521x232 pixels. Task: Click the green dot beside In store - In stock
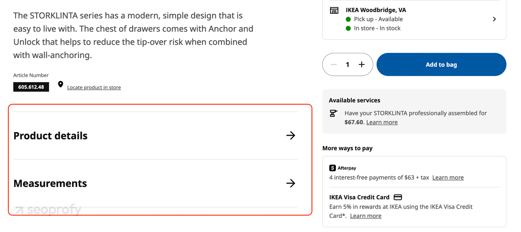pyautogui.click(x=348, y=29)
